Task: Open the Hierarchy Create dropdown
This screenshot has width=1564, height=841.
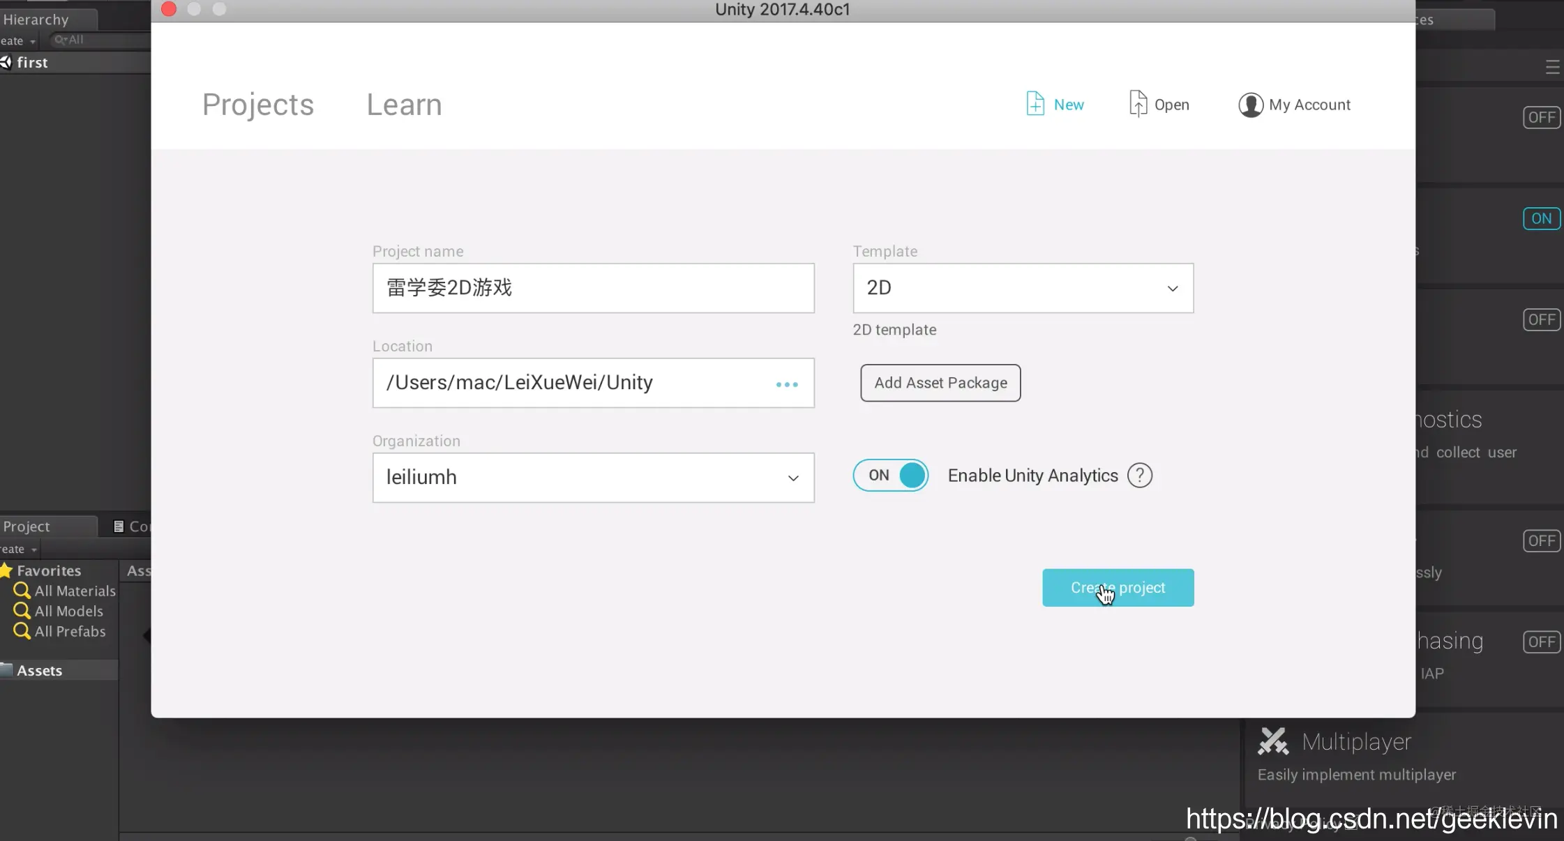Action: [17, 41]
